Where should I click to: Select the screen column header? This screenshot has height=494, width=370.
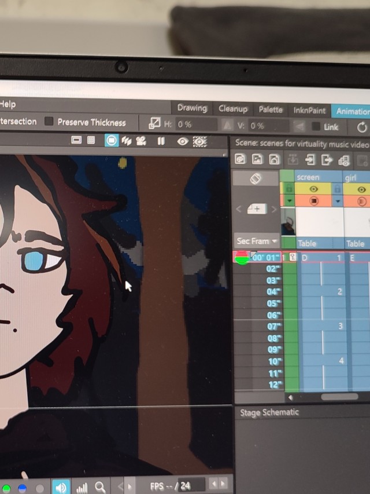pos(318,177)
